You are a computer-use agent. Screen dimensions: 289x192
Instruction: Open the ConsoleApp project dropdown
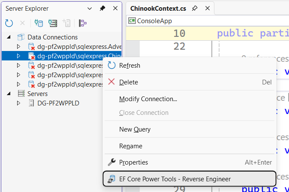point(208,21)
